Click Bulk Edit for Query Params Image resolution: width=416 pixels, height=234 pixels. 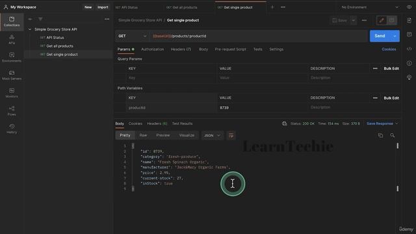click(x=391, y=68)
